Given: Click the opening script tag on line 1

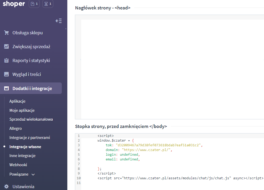Looking at the screenshot, I should (x=105, y=136).
